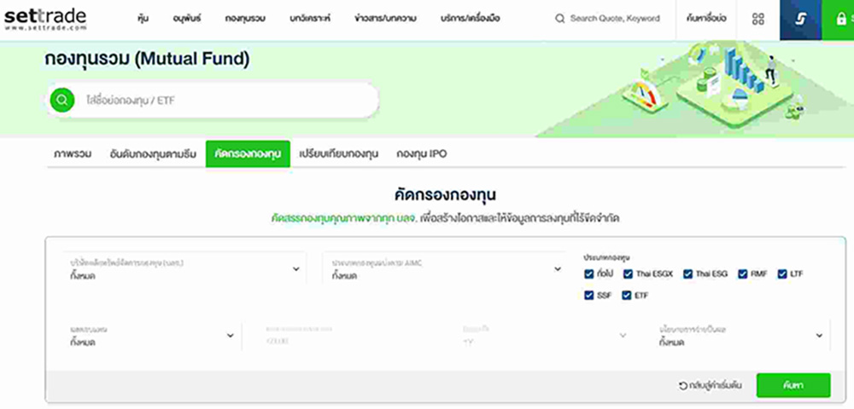Click the green search icon in fund search bar
Screen dimensions: 854x409
(x=61, y=100)
